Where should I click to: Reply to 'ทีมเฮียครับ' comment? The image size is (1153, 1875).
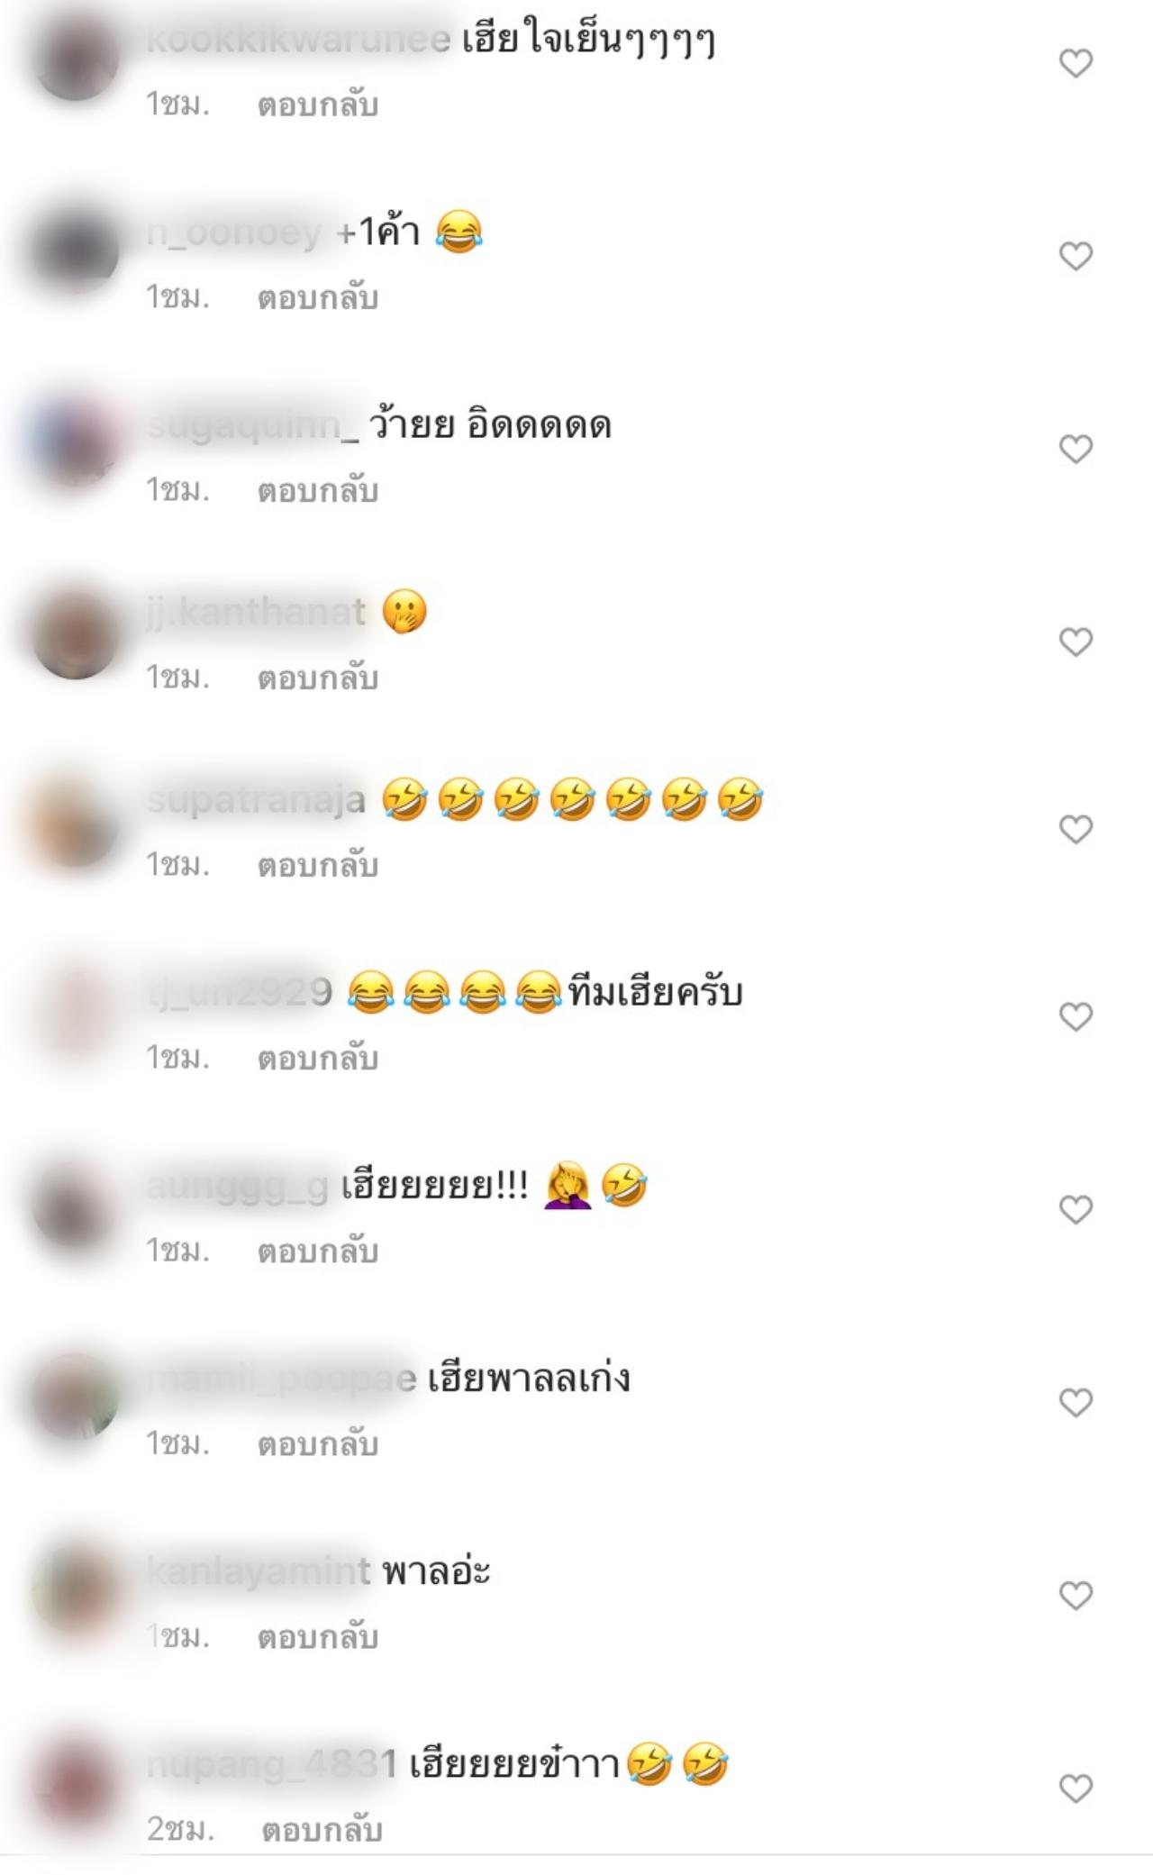point(317,1059)
